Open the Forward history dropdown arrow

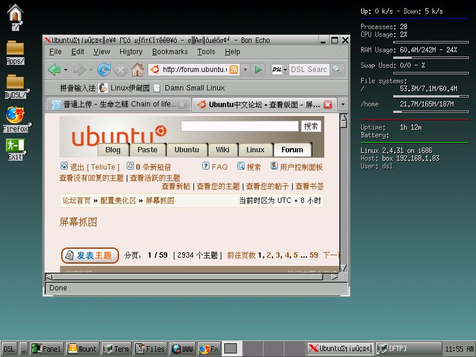point(91,70)
